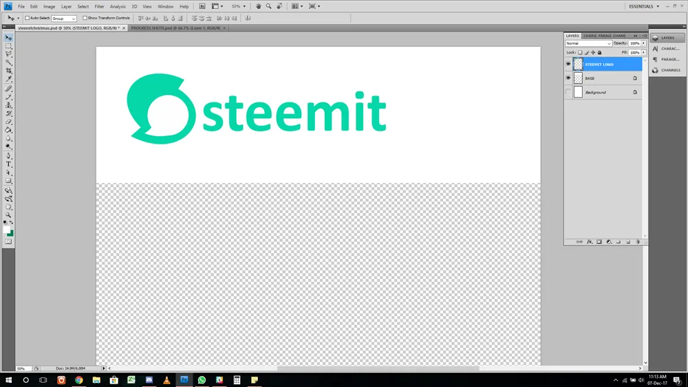Enable Show Transform Controls checkbox
The width and height of the screenshot is (688, 387).
click(85, 19)
